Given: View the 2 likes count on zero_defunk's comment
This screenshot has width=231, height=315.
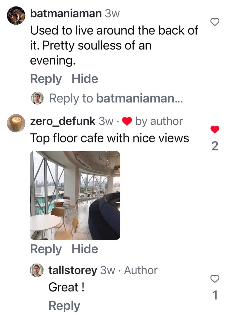Looking at the screenshot, I should click(215, 146).
